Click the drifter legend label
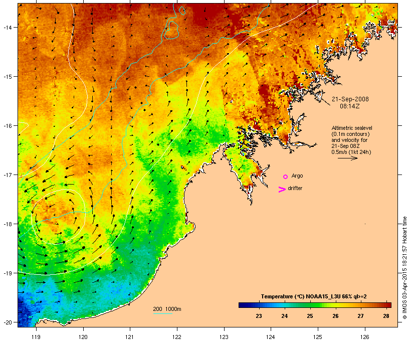411x341 pixels. click(295, 188)
